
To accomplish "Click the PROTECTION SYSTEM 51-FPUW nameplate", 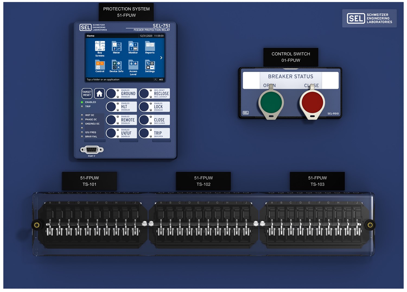I will click(126, 12).
